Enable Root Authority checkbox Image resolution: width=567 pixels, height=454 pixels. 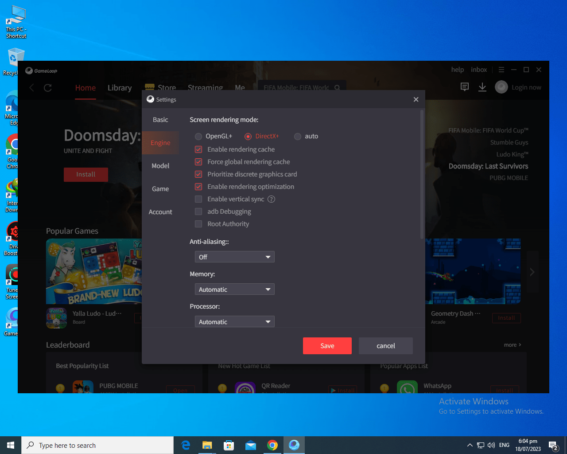198,224
